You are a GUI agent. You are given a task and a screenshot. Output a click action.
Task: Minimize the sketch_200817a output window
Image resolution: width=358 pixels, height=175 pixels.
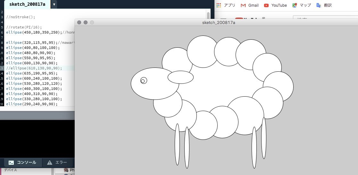86,22
